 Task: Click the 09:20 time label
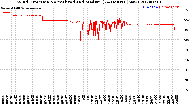click(x=71, y=99)
